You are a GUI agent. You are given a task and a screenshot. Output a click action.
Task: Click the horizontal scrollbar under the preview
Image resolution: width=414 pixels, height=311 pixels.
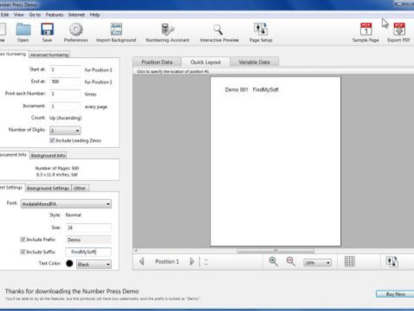pos(275,250)
